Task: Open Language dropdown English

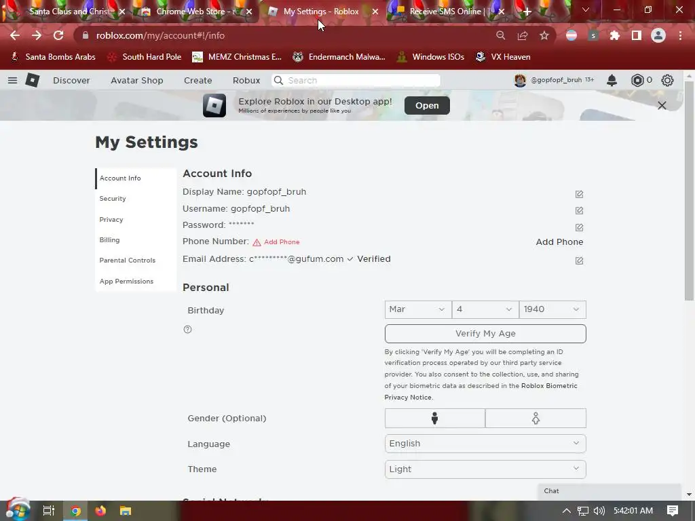Action: point(485,444)
